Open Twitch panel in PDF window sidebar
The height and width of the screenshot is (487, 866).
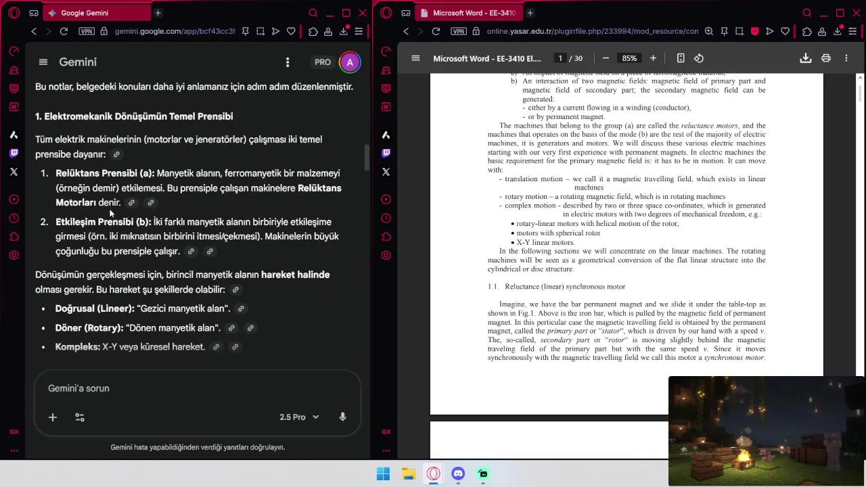[x=386, y=154]
